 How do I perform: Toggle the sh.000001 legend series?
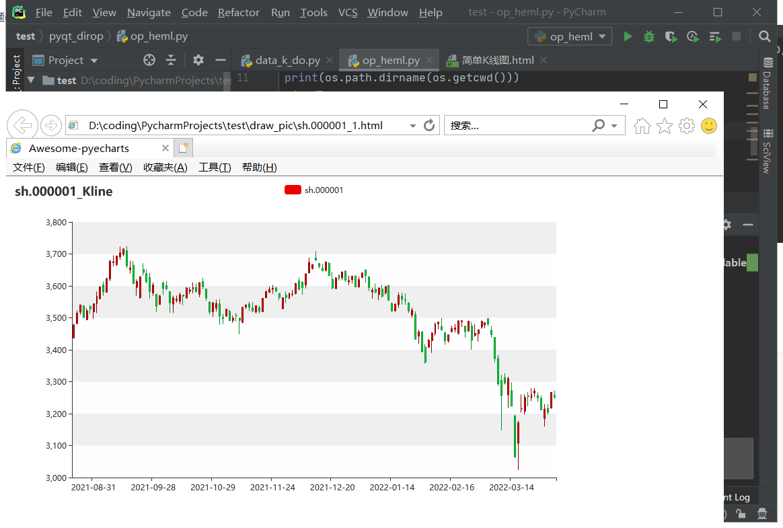(293, 190)
